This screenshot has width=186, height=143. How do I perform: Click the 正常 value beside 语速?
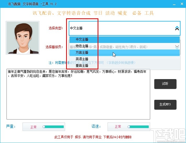pos(118,127)
